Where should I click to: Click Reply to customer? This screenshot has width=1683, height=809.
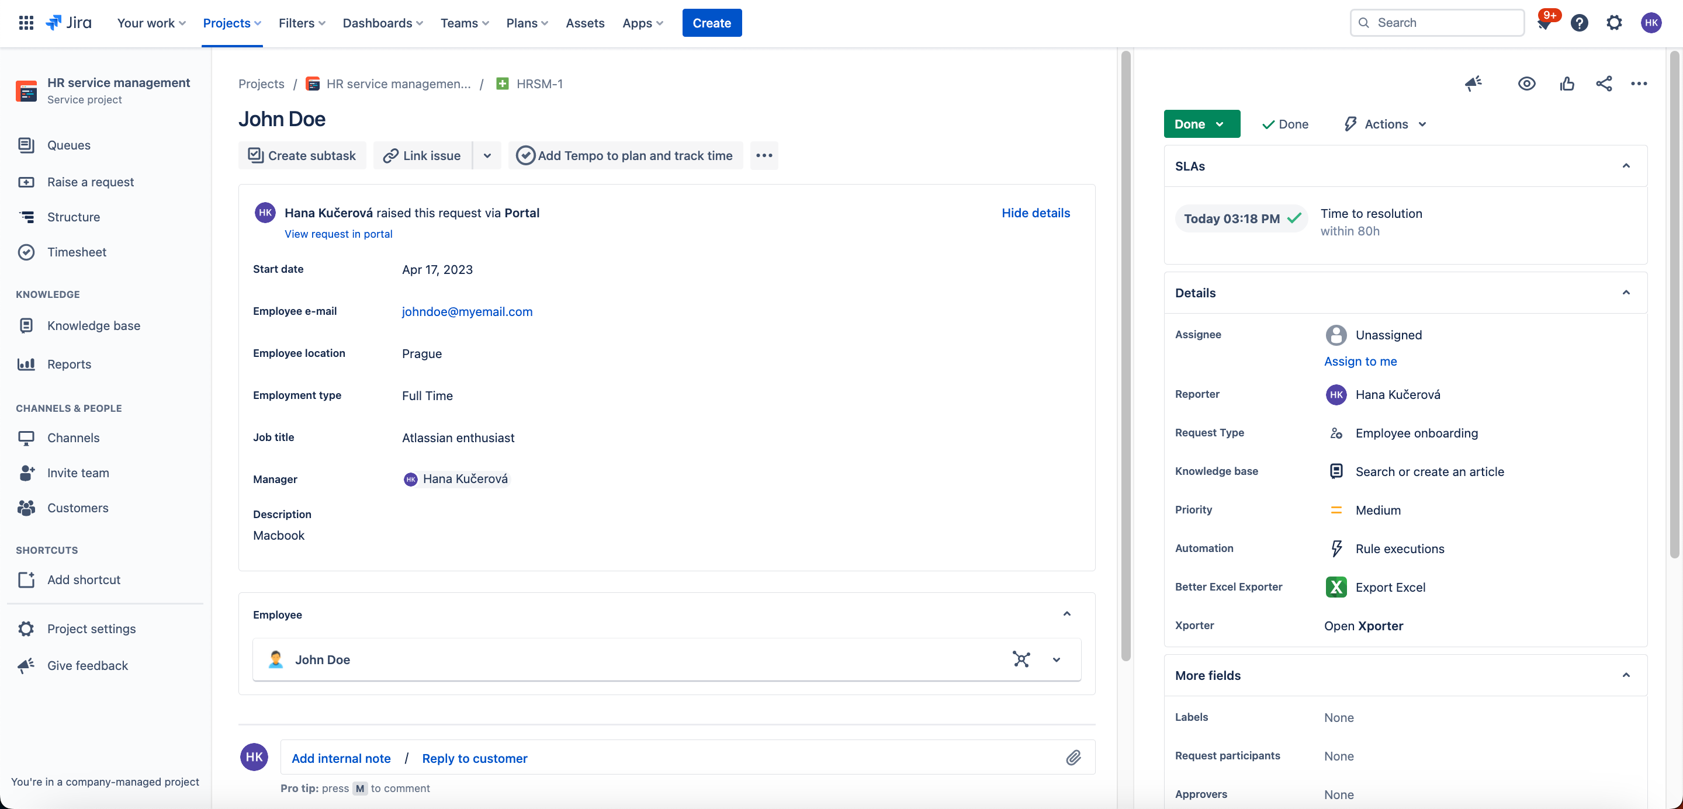pyautogui.click(x=475, y=758)
